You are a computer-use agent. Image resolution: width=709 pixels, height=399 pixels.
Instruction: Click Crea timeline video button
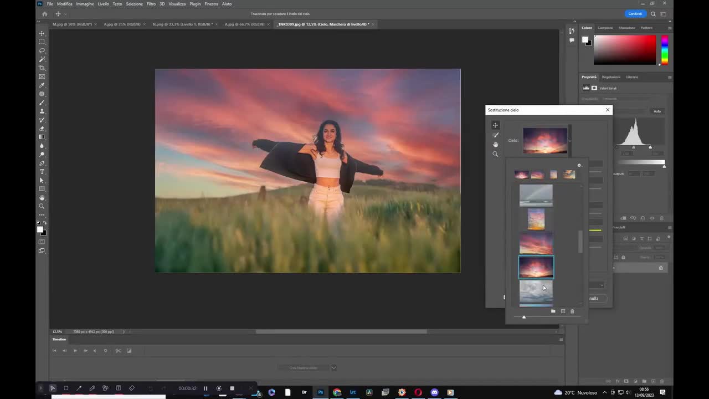304,367
